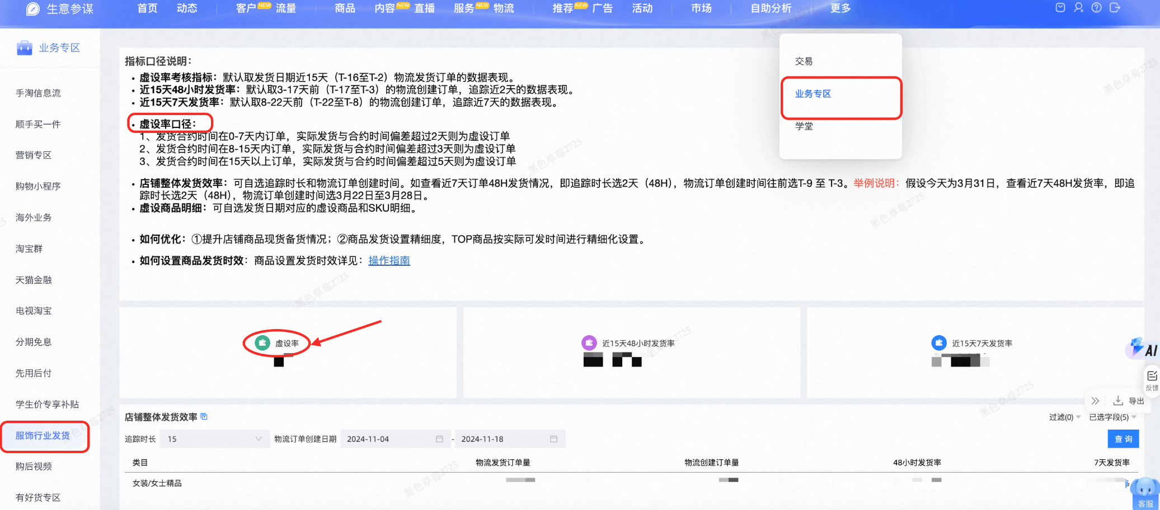Open the 首页 nav tab
The height and width of the screenshot is (510, 1160).
coord(147,8)
